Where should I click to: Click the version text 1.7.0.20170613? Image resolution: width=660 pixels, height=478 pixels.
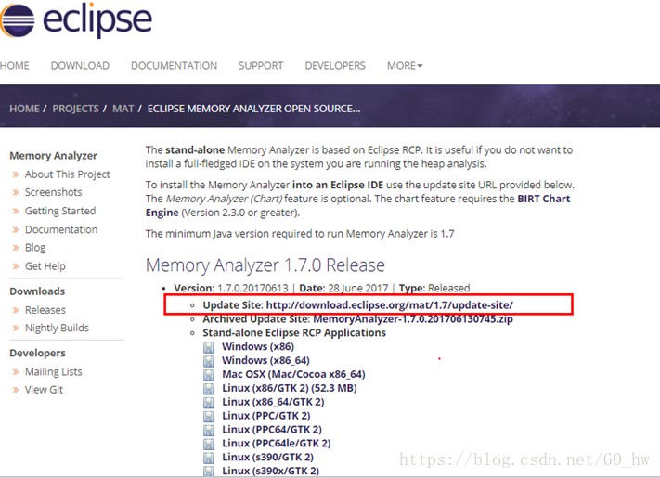pyautogui.click(x=252, y=289)
